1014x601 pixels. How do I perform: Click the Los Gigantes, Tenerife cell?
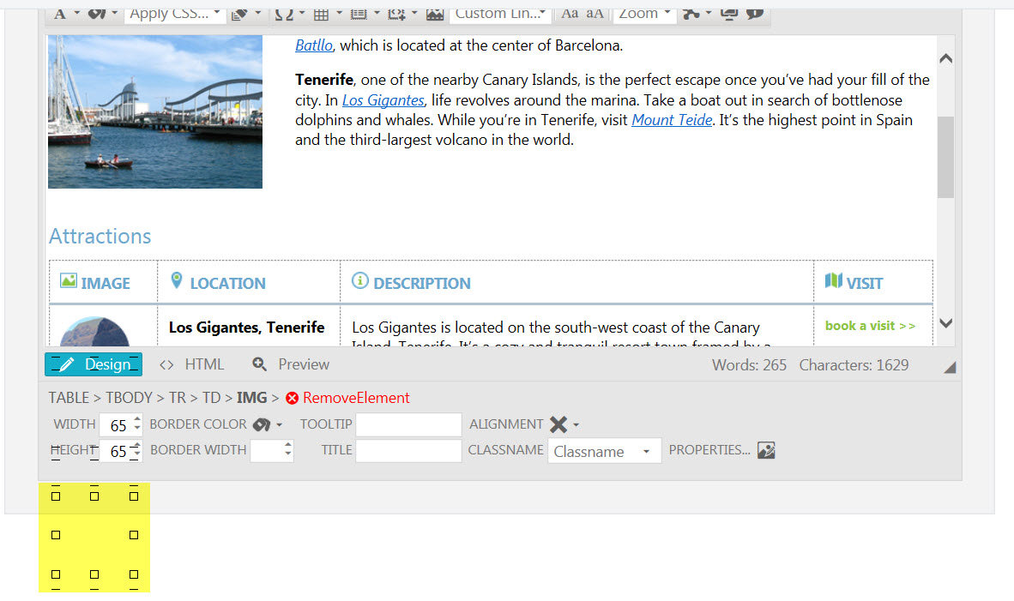click(246, 328)
